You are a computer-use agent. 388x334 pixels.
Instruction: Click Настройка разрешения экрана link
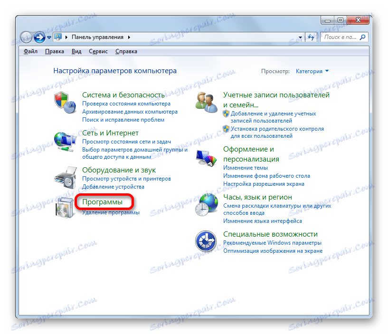pos(264,184)
